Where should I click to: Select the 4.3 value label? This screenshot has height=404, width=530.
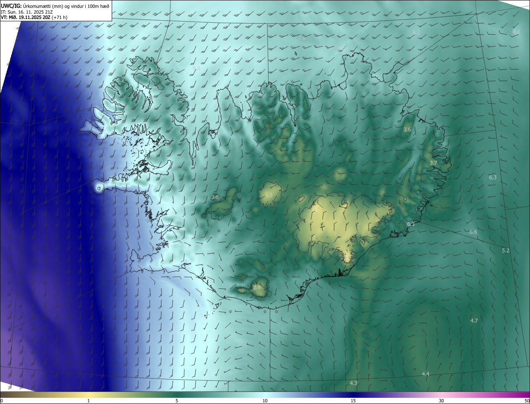(353, 383)
